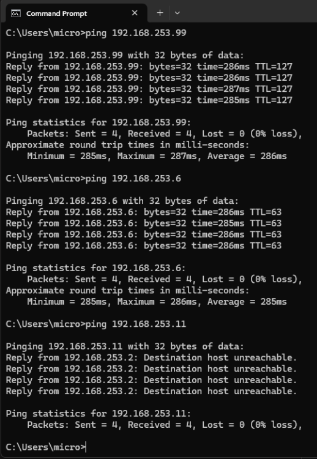Screen dimensions: 317x459
Task: Select the Command Prompt tab title
Action: coord(56,13)
